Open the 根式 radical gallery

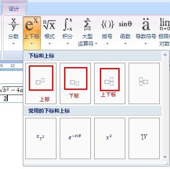point(49,31)
